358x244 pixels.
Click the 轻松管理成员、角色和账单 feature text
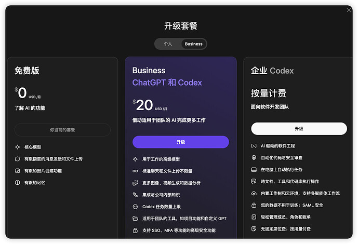point(286,217)
